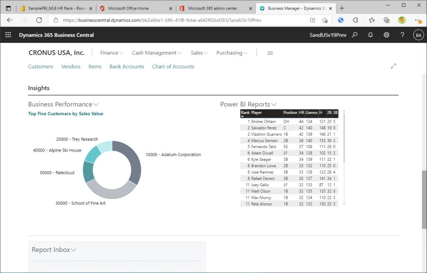Select the Shohei Ohtani row
This screenshot has height=273, width=427.
289,121
